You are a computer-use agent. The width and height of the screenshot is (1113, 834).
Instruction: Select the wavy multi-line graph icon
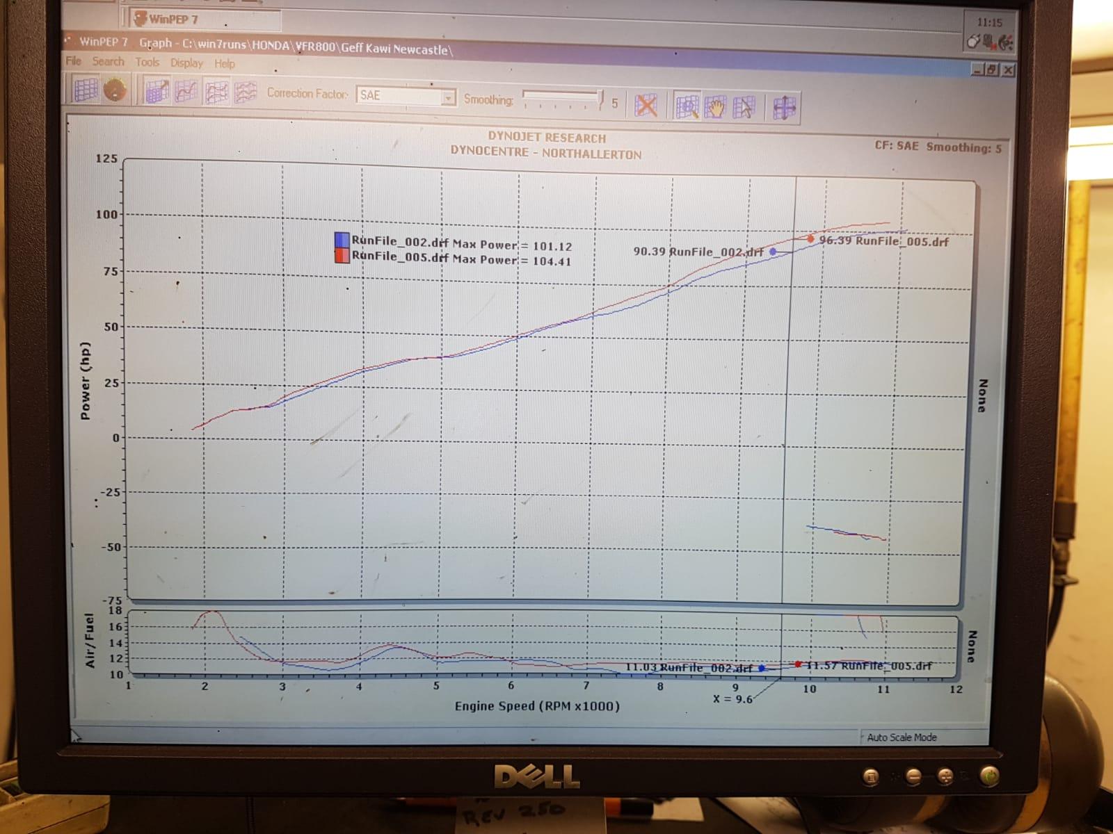(x=245, y=93)
